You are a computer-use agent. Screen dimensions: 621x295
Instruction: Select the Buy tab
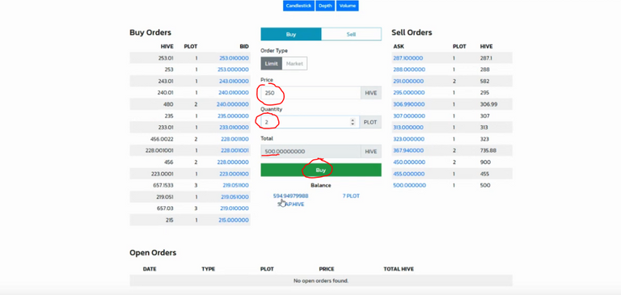[291, 35]
